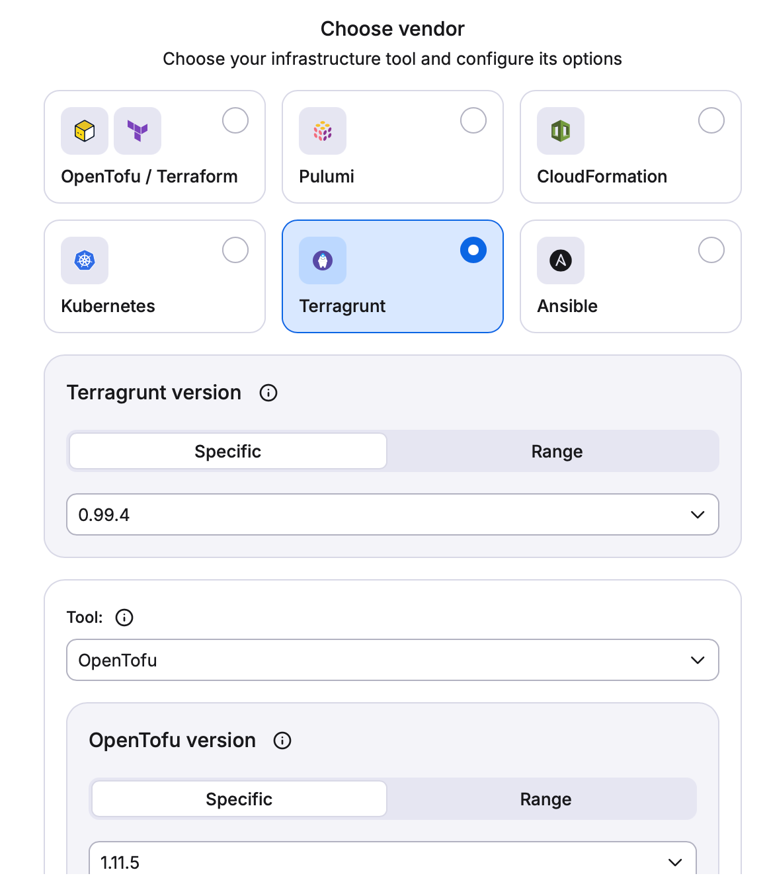Click the Kubernetes wheel logo icon
Image resolution: width=767 pixels, height=882 pixels.
(85, 261)
